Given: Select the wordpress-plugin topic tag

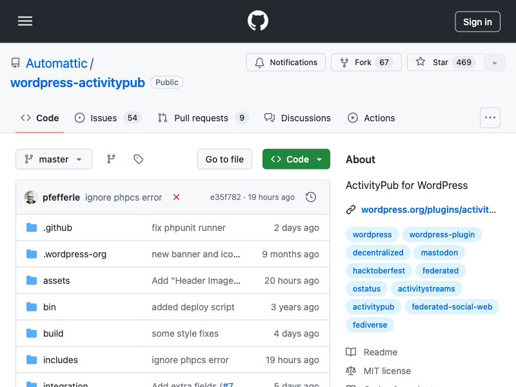Looking at the screenshot, I should click(x=442, y=235).
